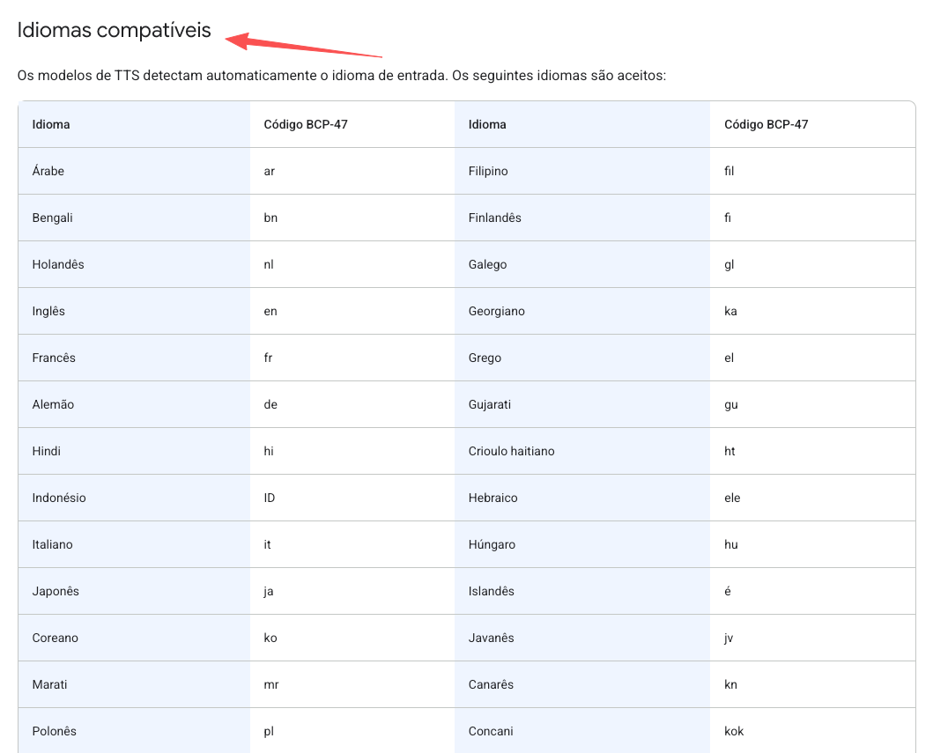Select the 'jv' code cell
This screenshot has height=753, width=933.
tap(812, 639)
